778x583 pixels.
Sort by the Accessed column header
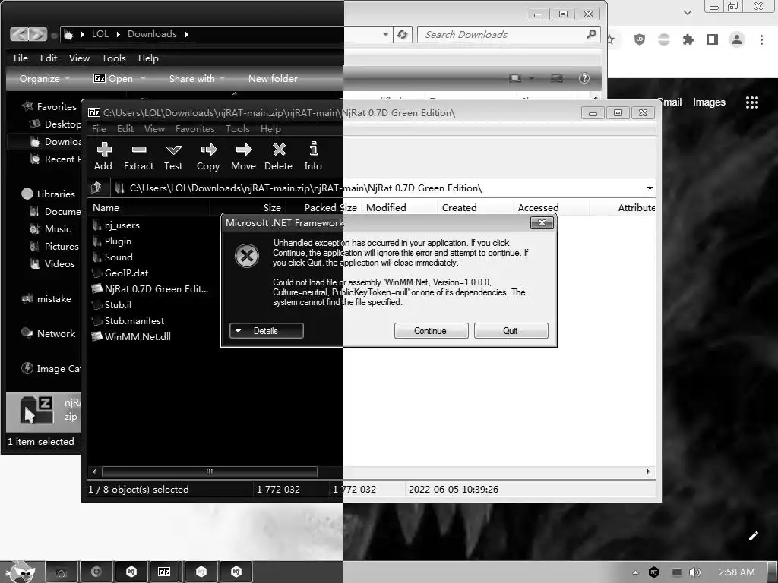[x=539, y=208]
